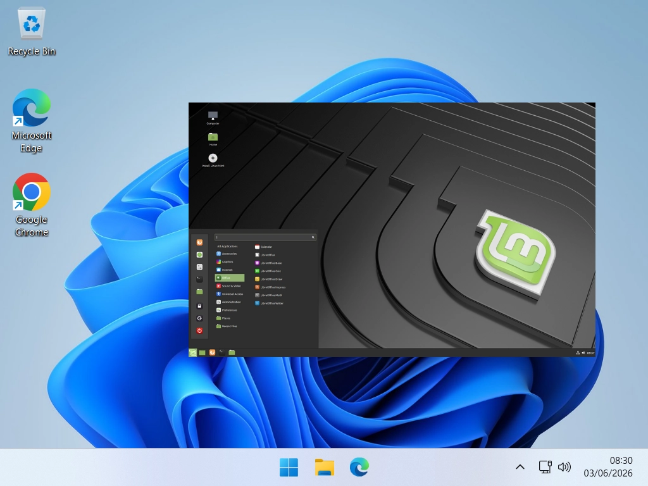
Task: Expand the hidden tray icons chevron
Action: (520, 468)
